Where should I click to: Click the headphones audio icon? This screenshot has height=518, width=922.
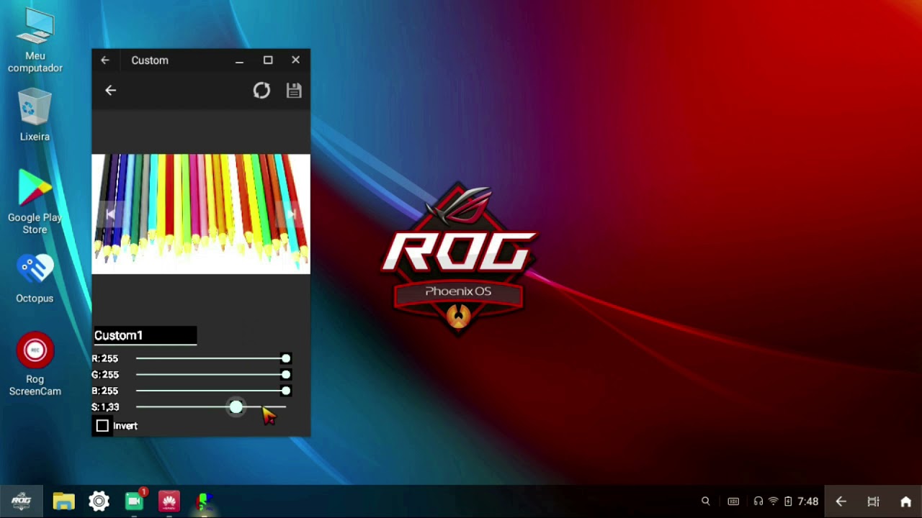[758, 501]
